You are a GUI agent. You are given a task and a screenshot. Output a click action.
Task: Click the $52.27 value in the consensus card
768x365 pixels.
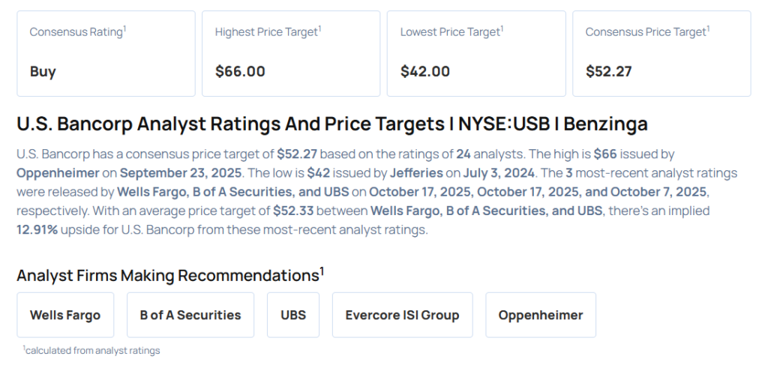click(x=609, y=72)
